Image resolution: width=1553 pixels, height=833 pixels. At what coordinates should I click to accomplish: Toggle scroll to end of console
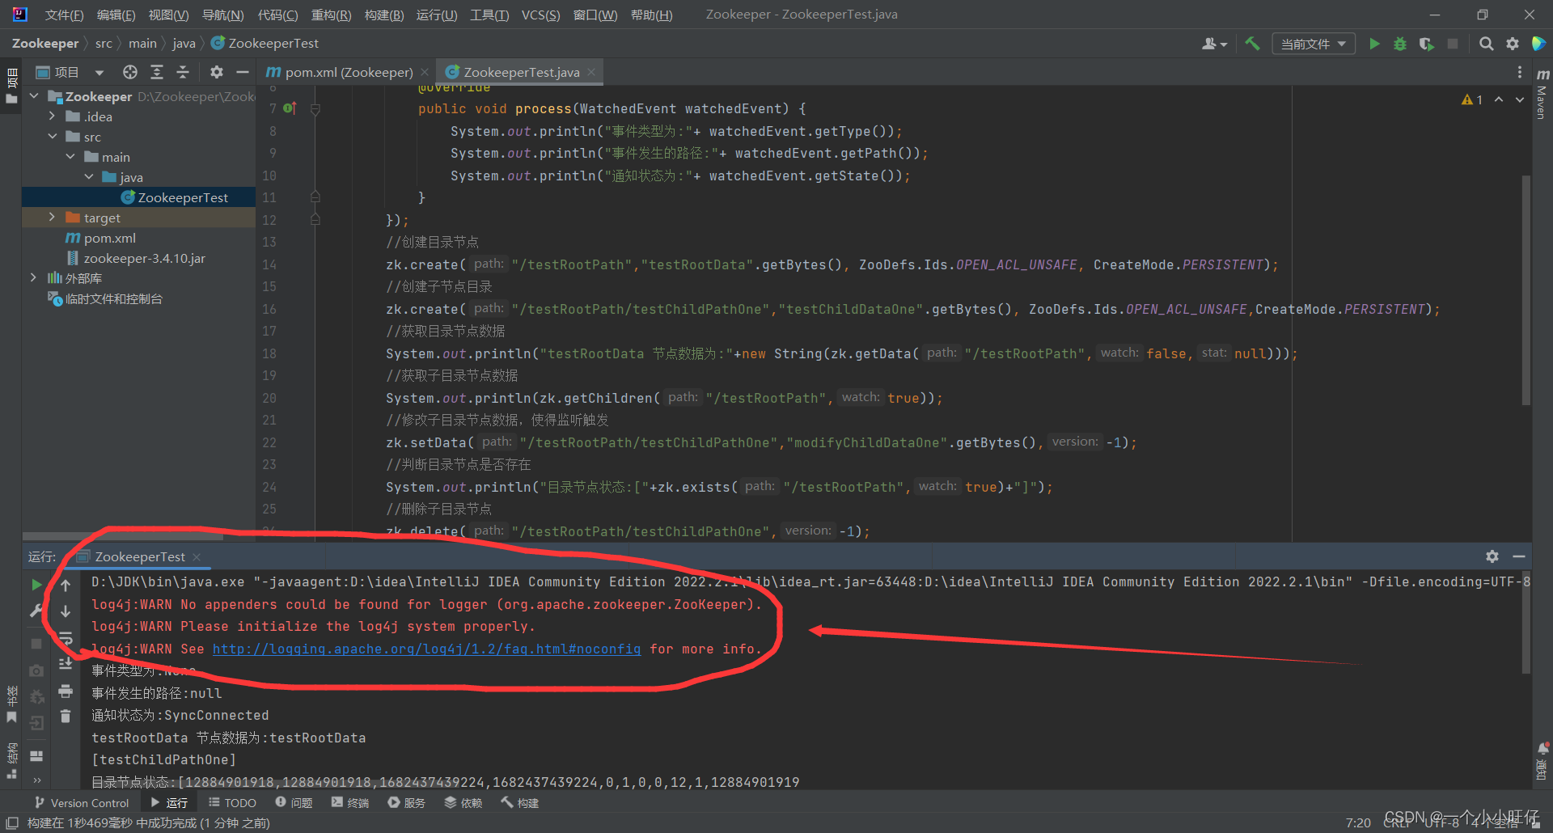click(x=66, y=664)
